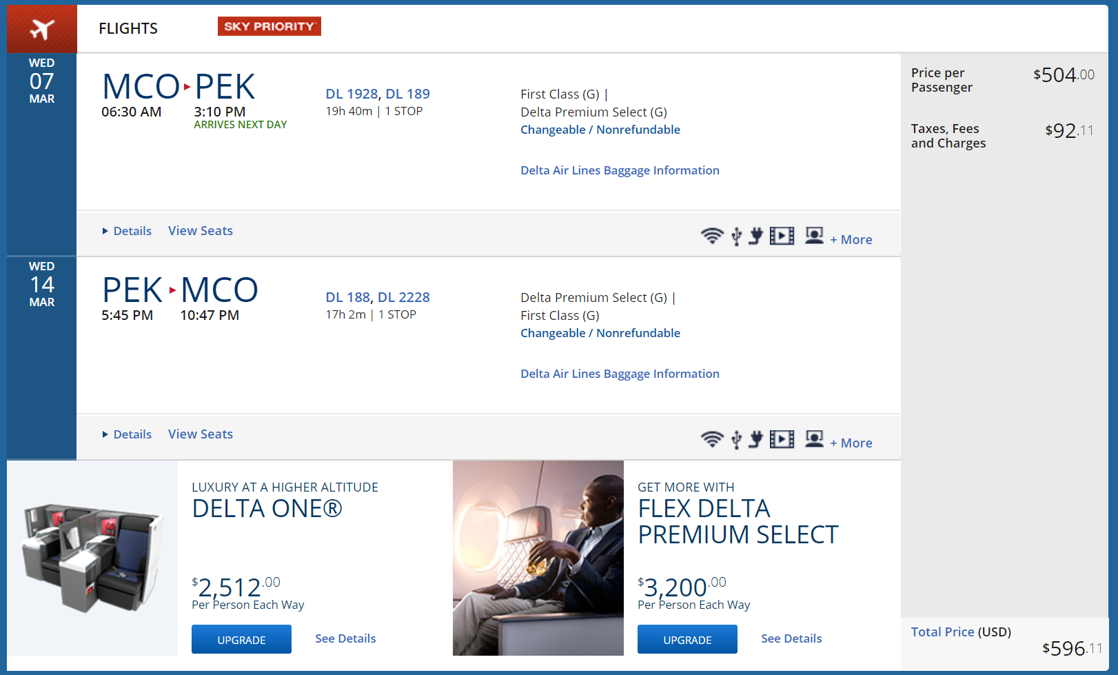Show + More amenities for return flight
The height and width of the screenshot is (675, 1118).
click(x=851, y=443)
